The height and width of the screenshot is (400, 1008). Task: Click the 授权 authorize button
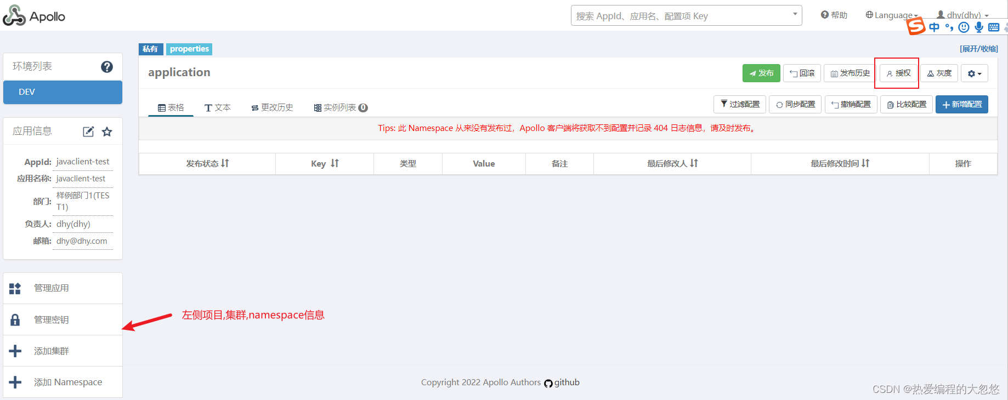pyautogui.click(x=898, y=73)
